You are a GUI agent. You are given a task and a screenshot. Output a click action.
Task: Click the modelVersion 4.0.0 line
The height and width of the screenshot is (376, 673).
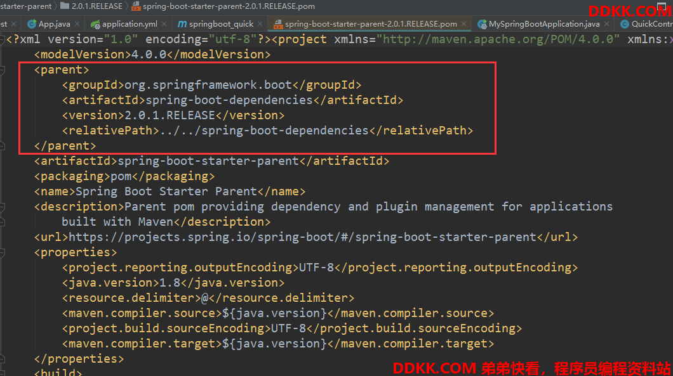point(152,55)
